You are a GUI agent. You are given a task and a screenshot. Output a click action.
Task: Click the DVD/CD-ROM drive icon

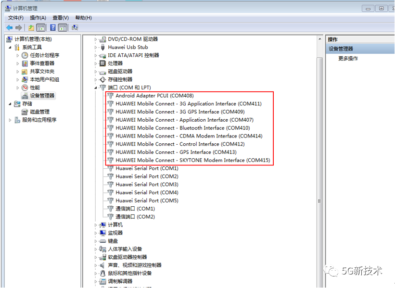click(x=102, y=39)
